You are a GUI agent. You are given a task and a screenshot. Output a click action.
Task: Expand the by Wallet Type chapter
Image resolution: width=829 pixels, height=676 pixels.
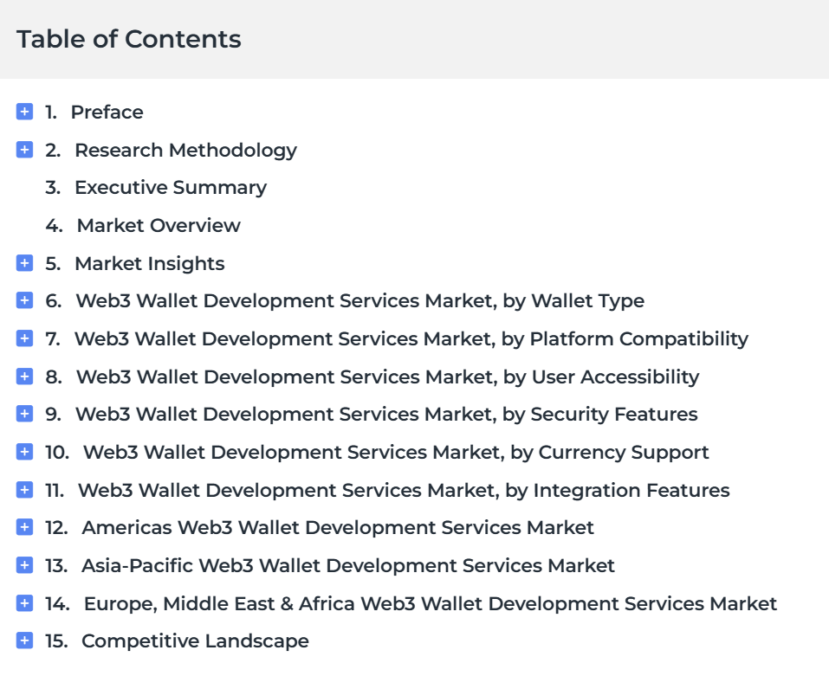(x=24, y=300)
